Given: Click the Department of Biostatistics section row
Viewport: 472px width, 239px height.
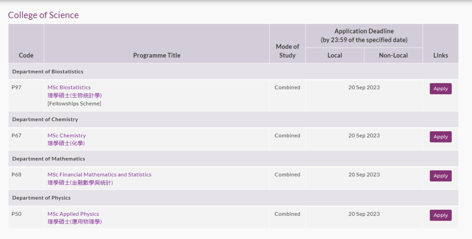Looking at the screenshot, I should [48, 72].
